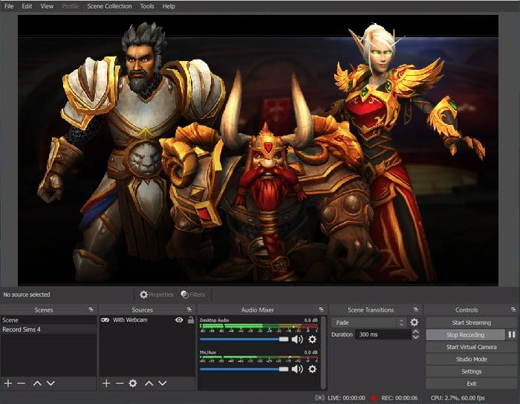The height and width of the screenshot is (404, 520).
Task: Toggle the lock on With Webcam source
Action: pyautogui.click(x=191, y=320)
